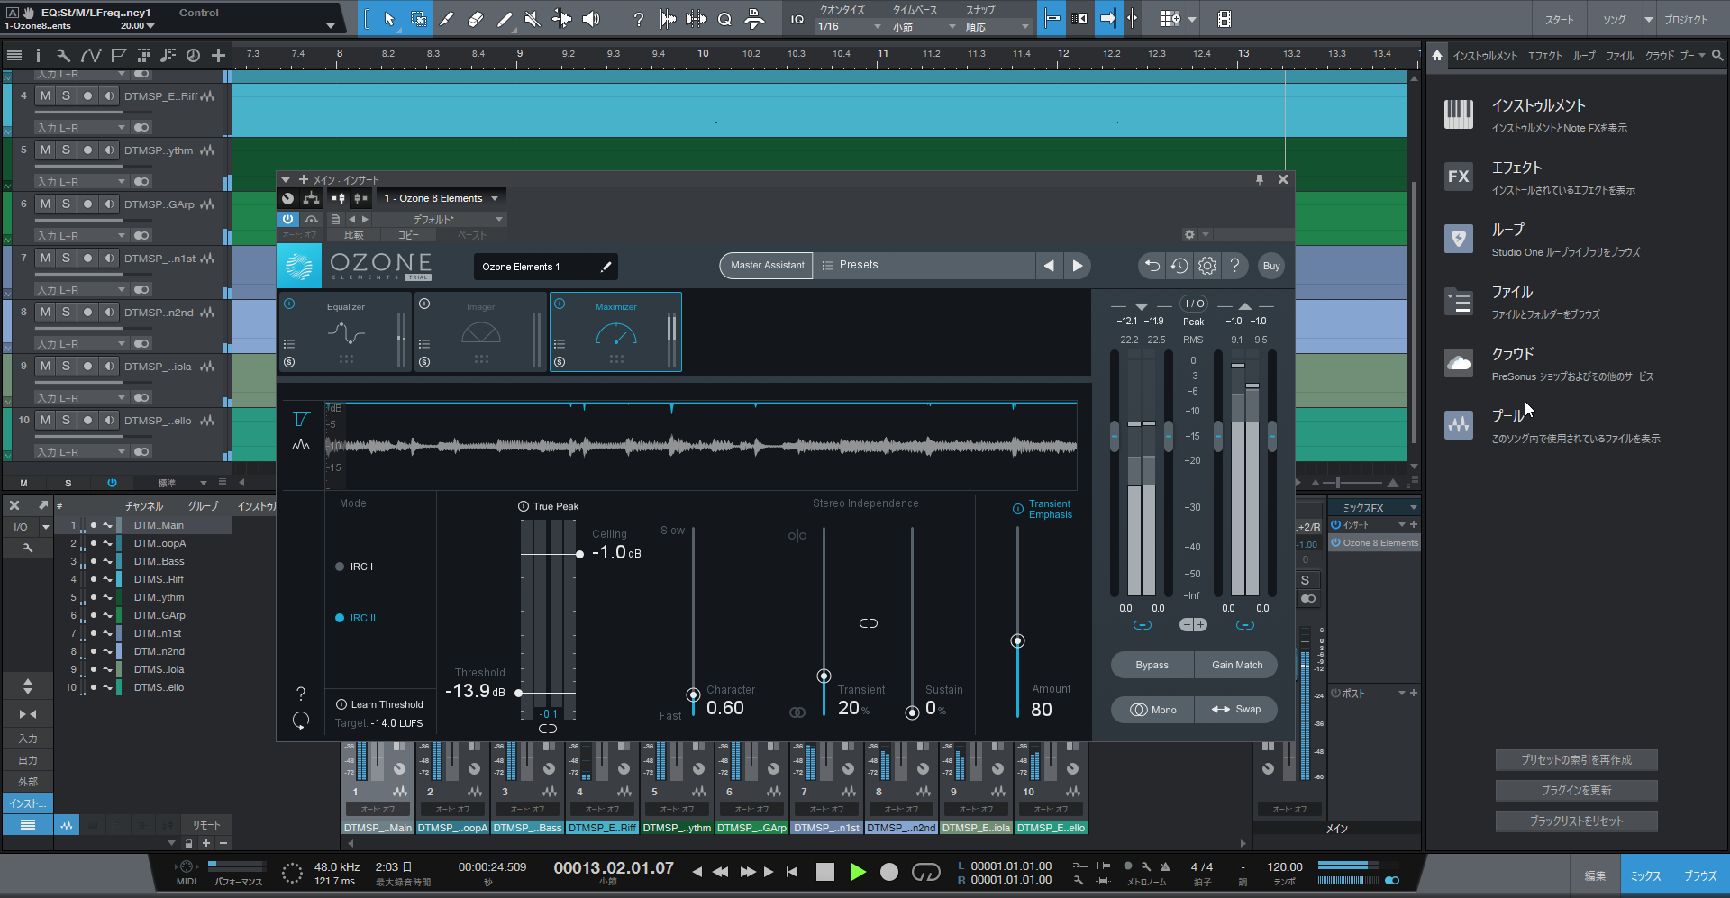
Task: Open quantize 1/16 dropdown
Action: pos(850,27)
